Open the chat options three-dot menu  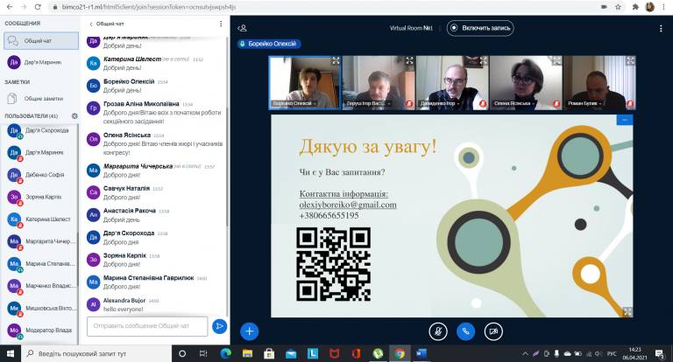pos(221,24)
